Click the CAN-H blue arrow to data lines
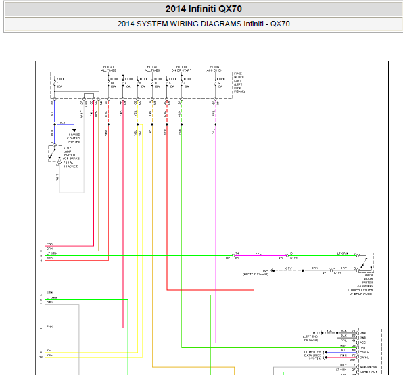Viewport: 403px width, 375px height. coord(326,353)
